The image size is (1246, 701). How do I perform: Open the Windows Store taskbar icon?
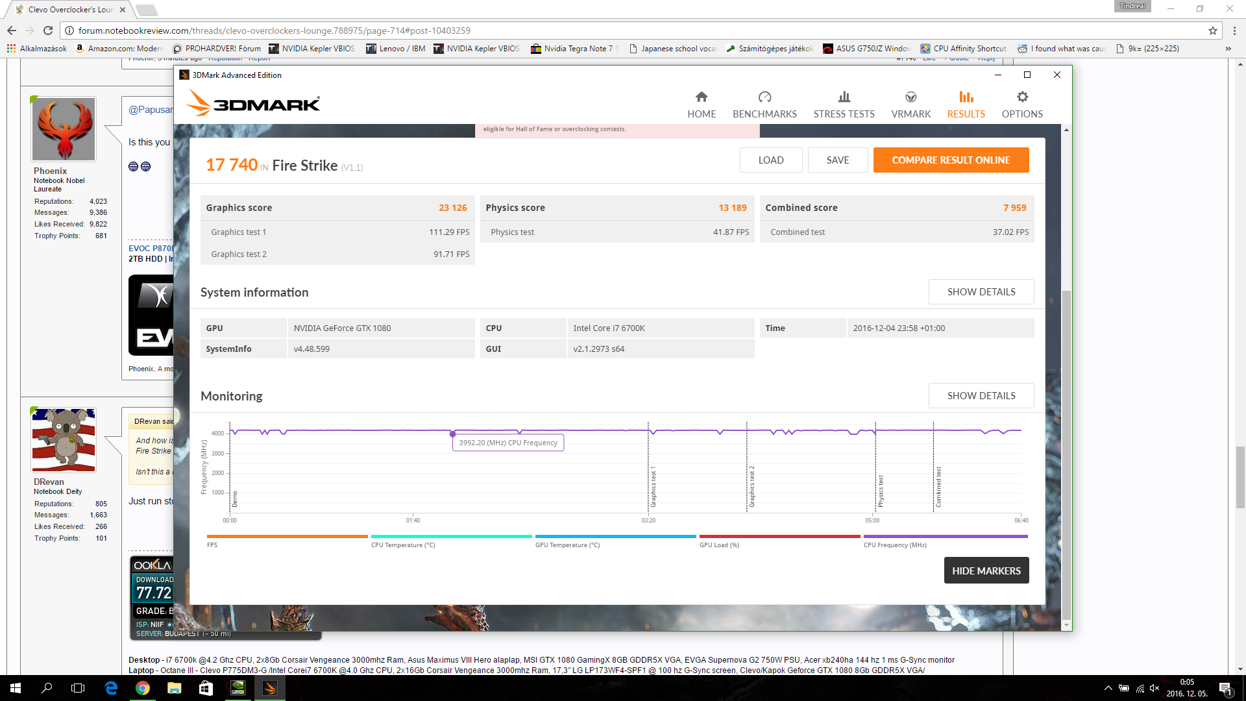(x=206, y=688)
